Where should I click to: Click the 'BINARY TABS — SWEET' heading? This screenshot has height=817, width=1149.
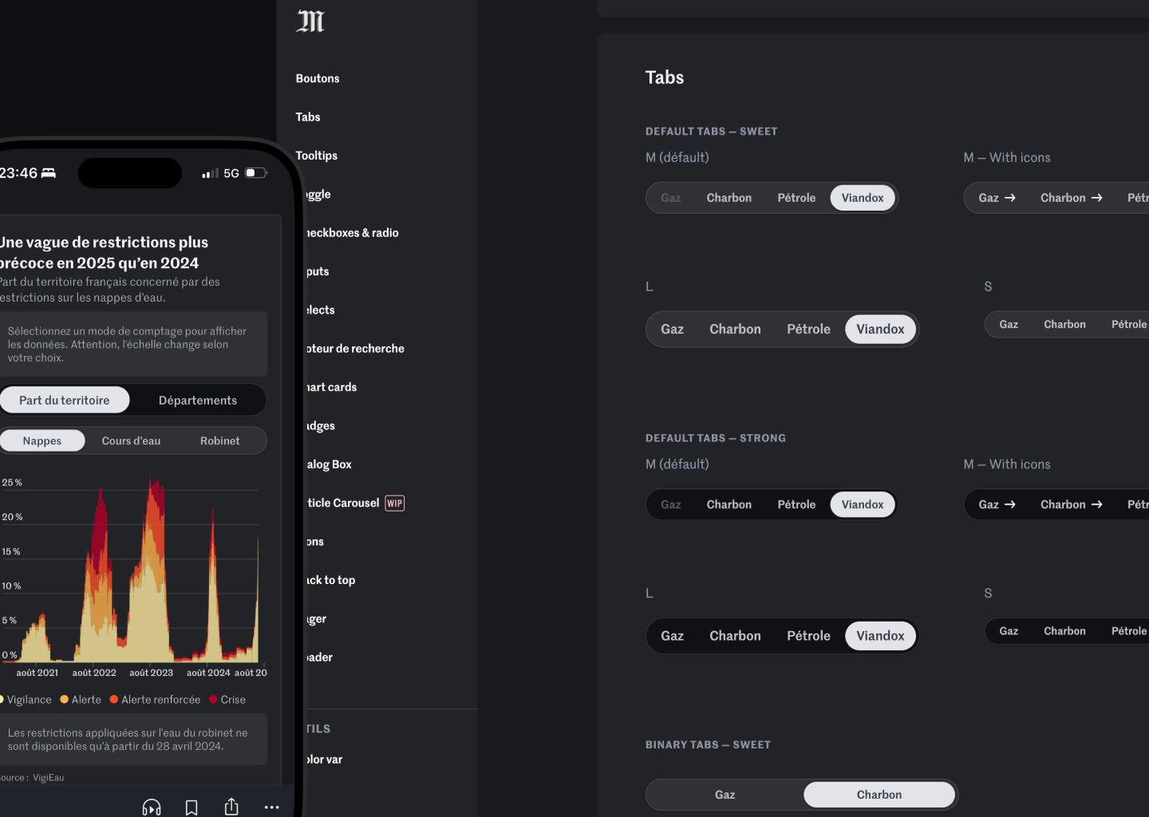(x=708, y=745)
